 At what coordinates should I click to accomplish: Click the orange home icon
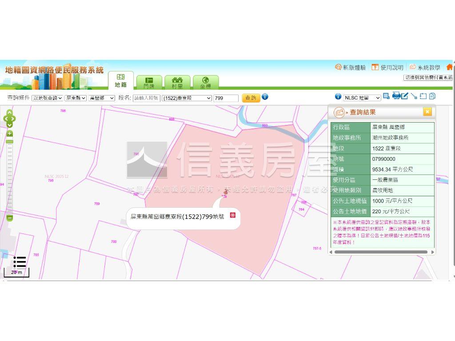[450, 67]
